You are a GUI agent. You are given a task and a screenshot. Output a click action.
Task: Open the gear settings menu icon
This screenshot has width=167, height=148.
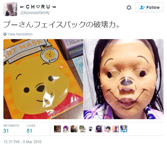tap(129, 8)
